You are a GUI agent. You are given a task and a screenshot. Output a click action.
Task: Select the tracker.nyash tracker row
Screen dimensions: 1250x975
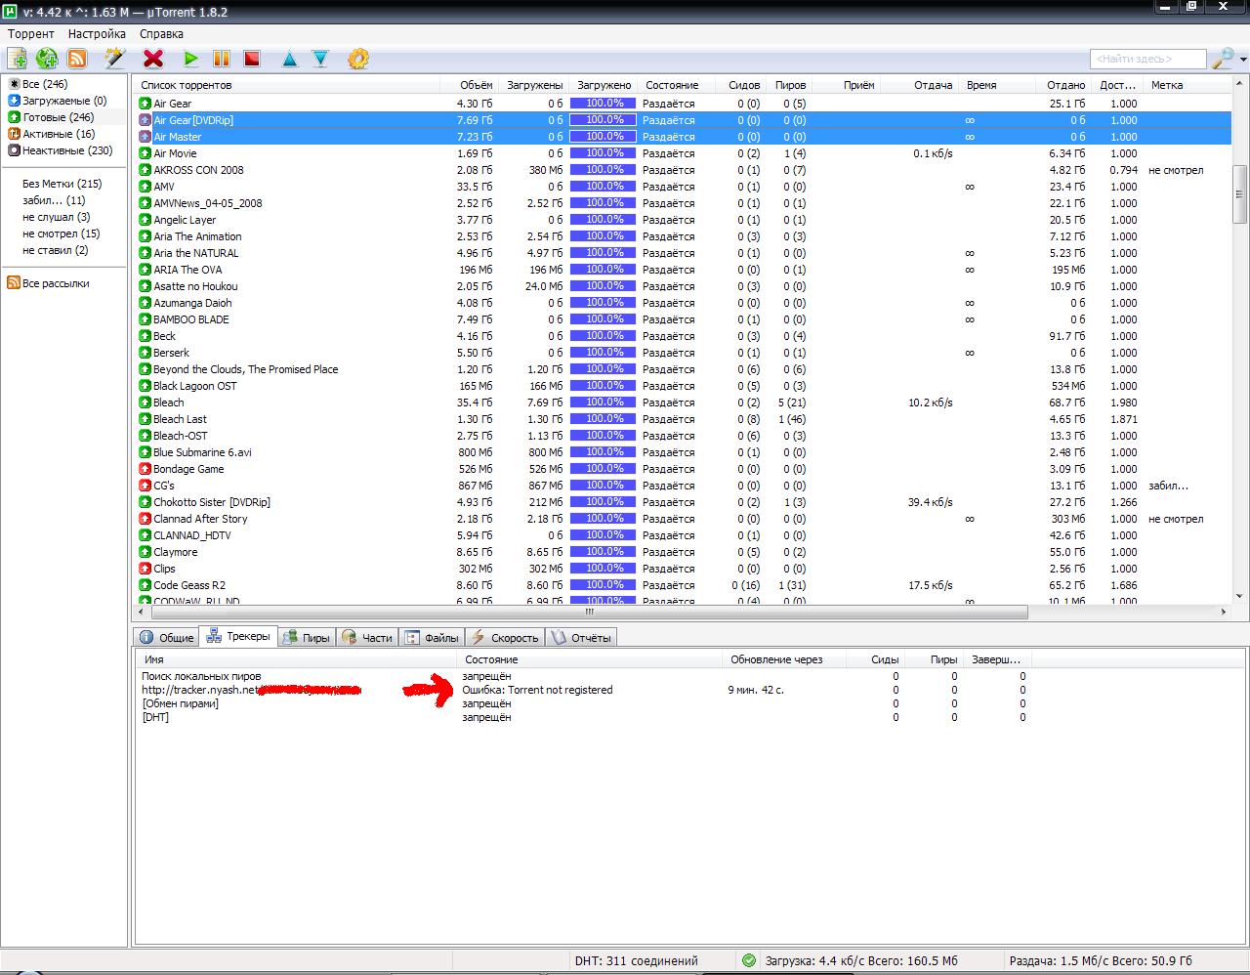tap(583, 690)
